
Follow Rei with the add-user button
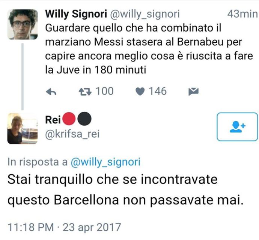[x=237, y=127]
